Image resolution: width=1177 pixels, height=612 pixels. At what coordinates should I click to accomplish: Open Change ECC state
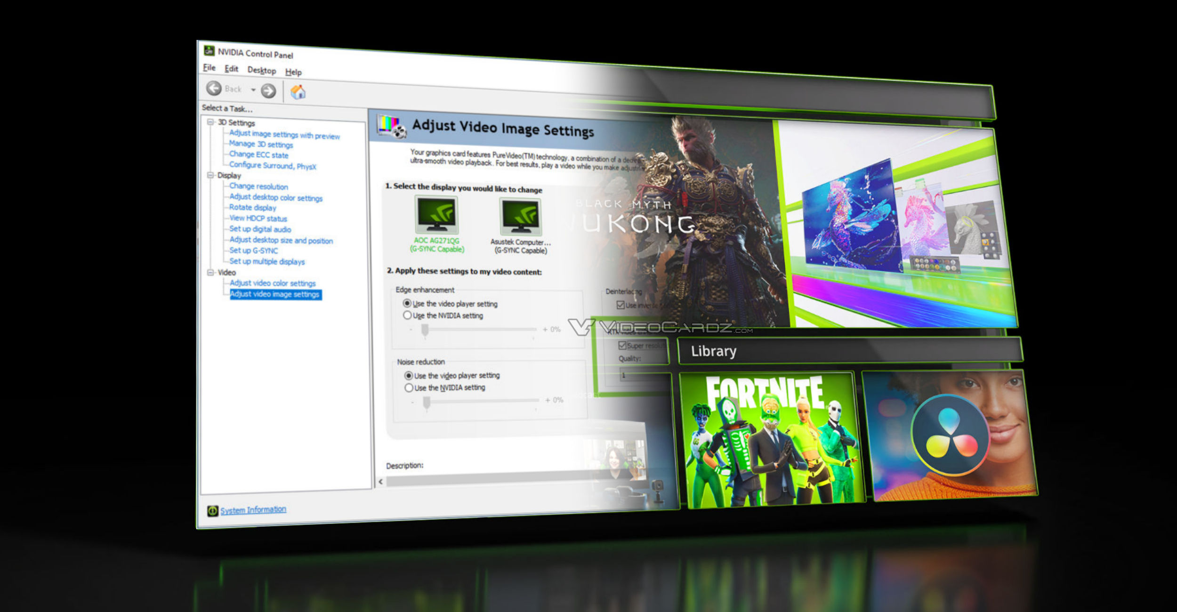pyautogui.click(x=258, y=155)
